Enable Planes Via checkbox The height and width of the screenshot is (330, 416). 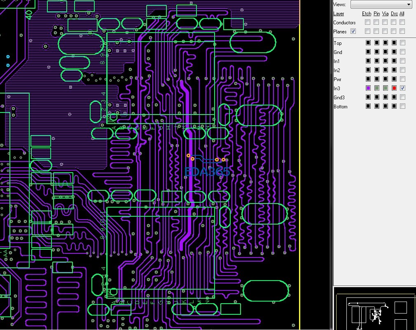pos(385,31)
